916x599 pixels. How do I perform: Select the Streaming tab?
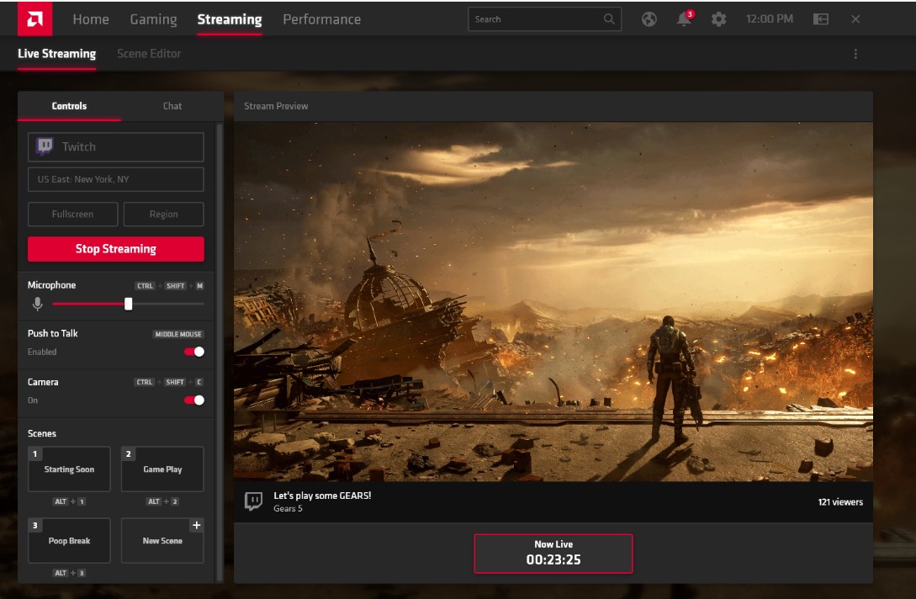[230, 19]
